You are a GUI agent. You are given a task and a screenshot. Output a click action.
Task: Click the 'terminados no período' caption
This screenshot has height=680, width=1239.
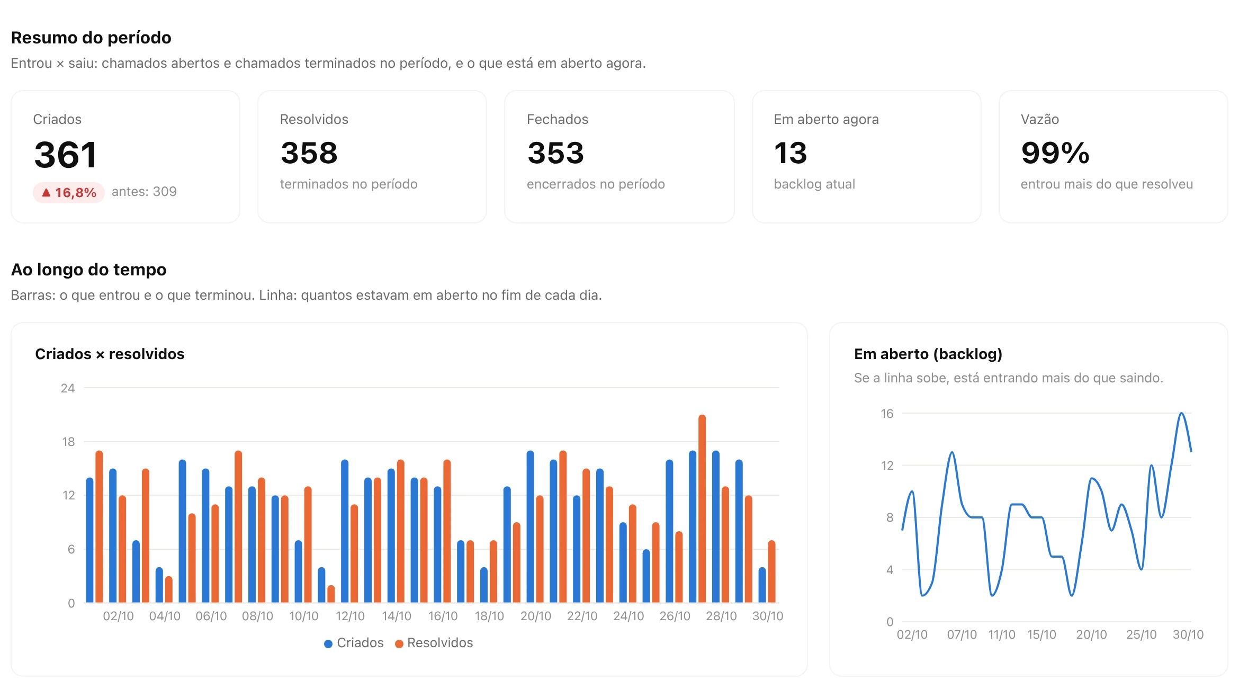point(348,184)
